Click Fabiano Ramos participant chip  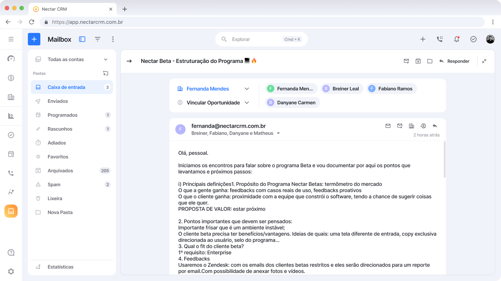coord(391,89)
